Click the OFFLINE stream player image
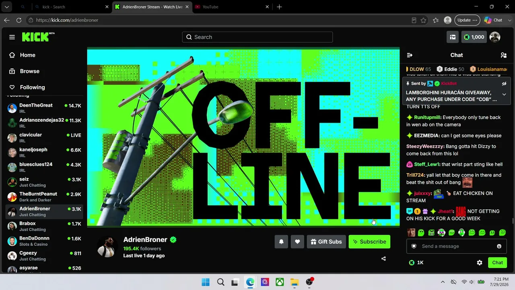 (243, 138)
